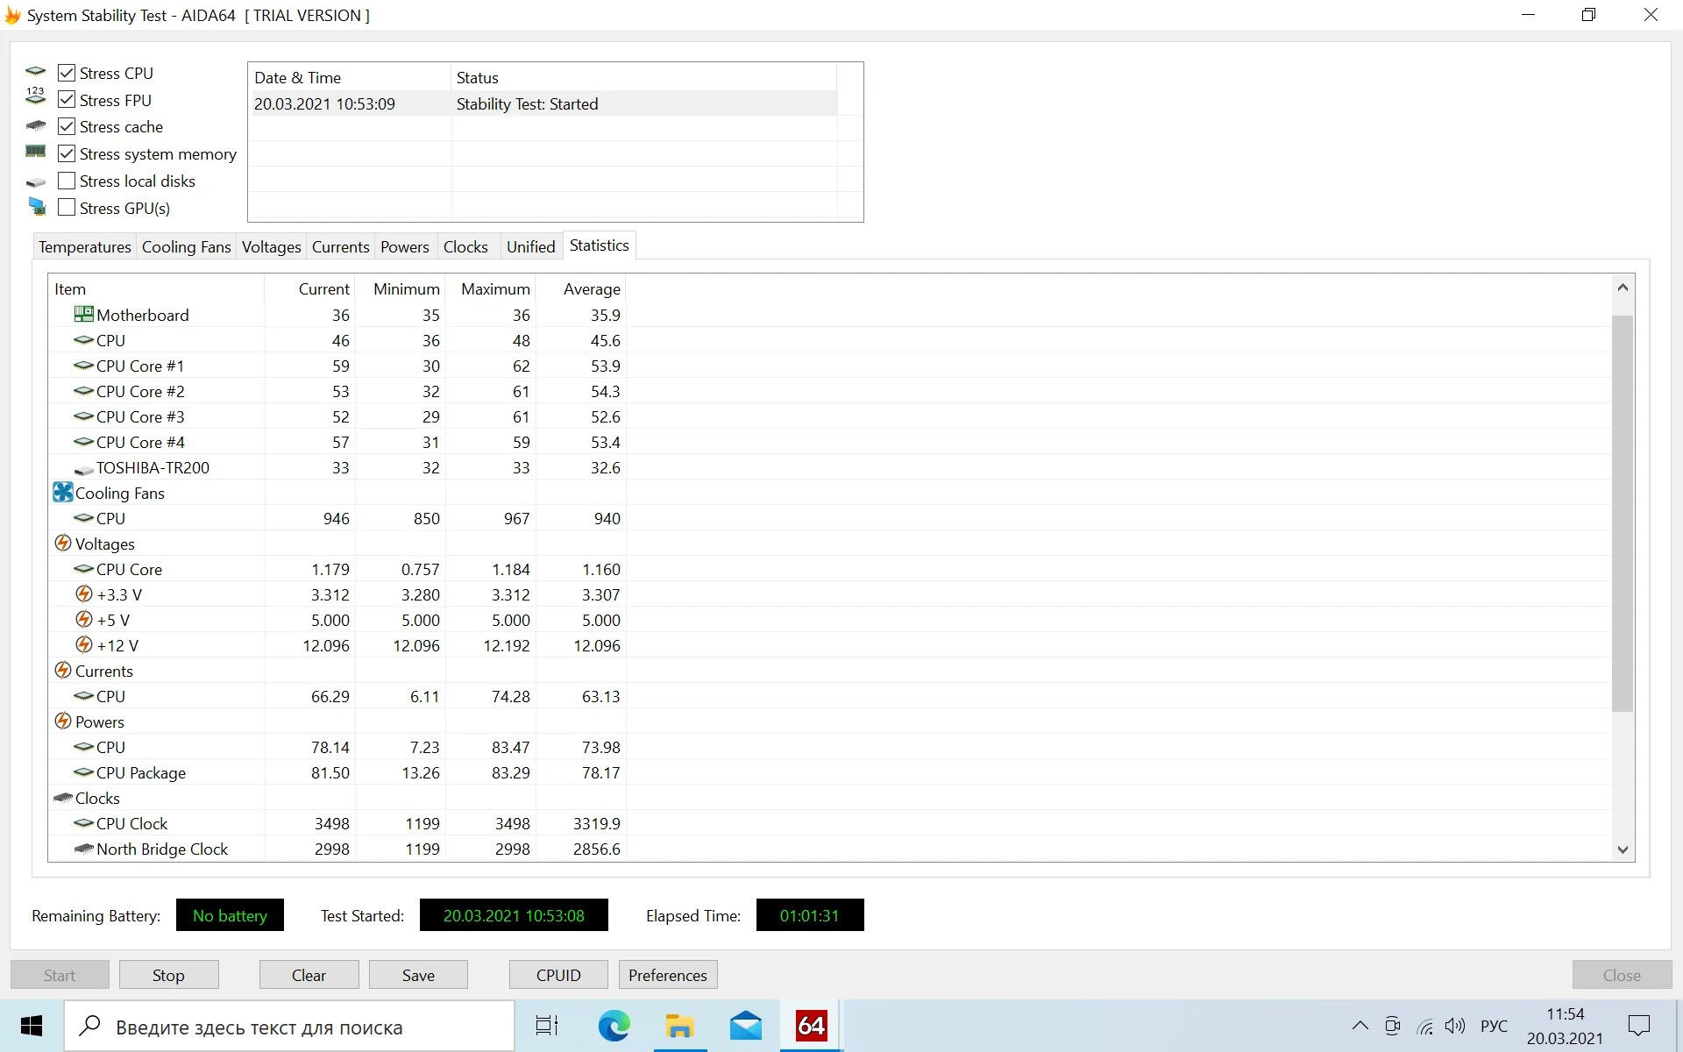Image resolution: width=1683 pixels, height=1052 pixels.
Task: Click the Voltages section lightning icon
Action: tap(62, 544)
